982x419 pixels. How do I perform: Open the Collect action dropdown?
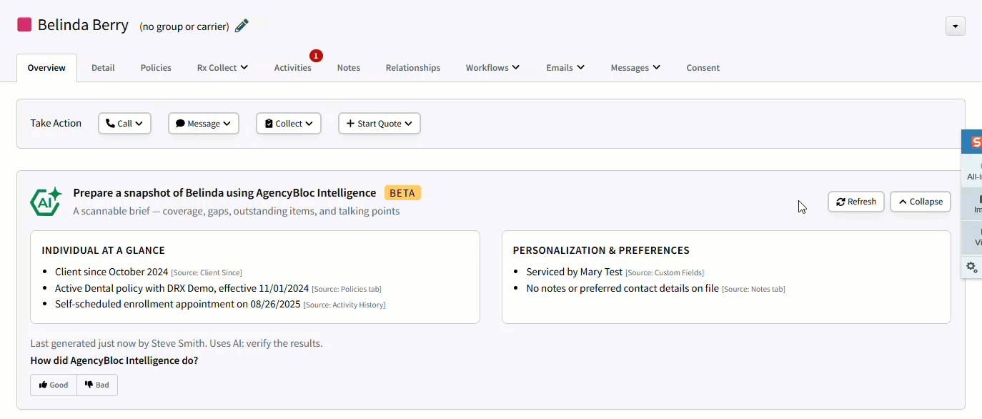click(289, 124)
